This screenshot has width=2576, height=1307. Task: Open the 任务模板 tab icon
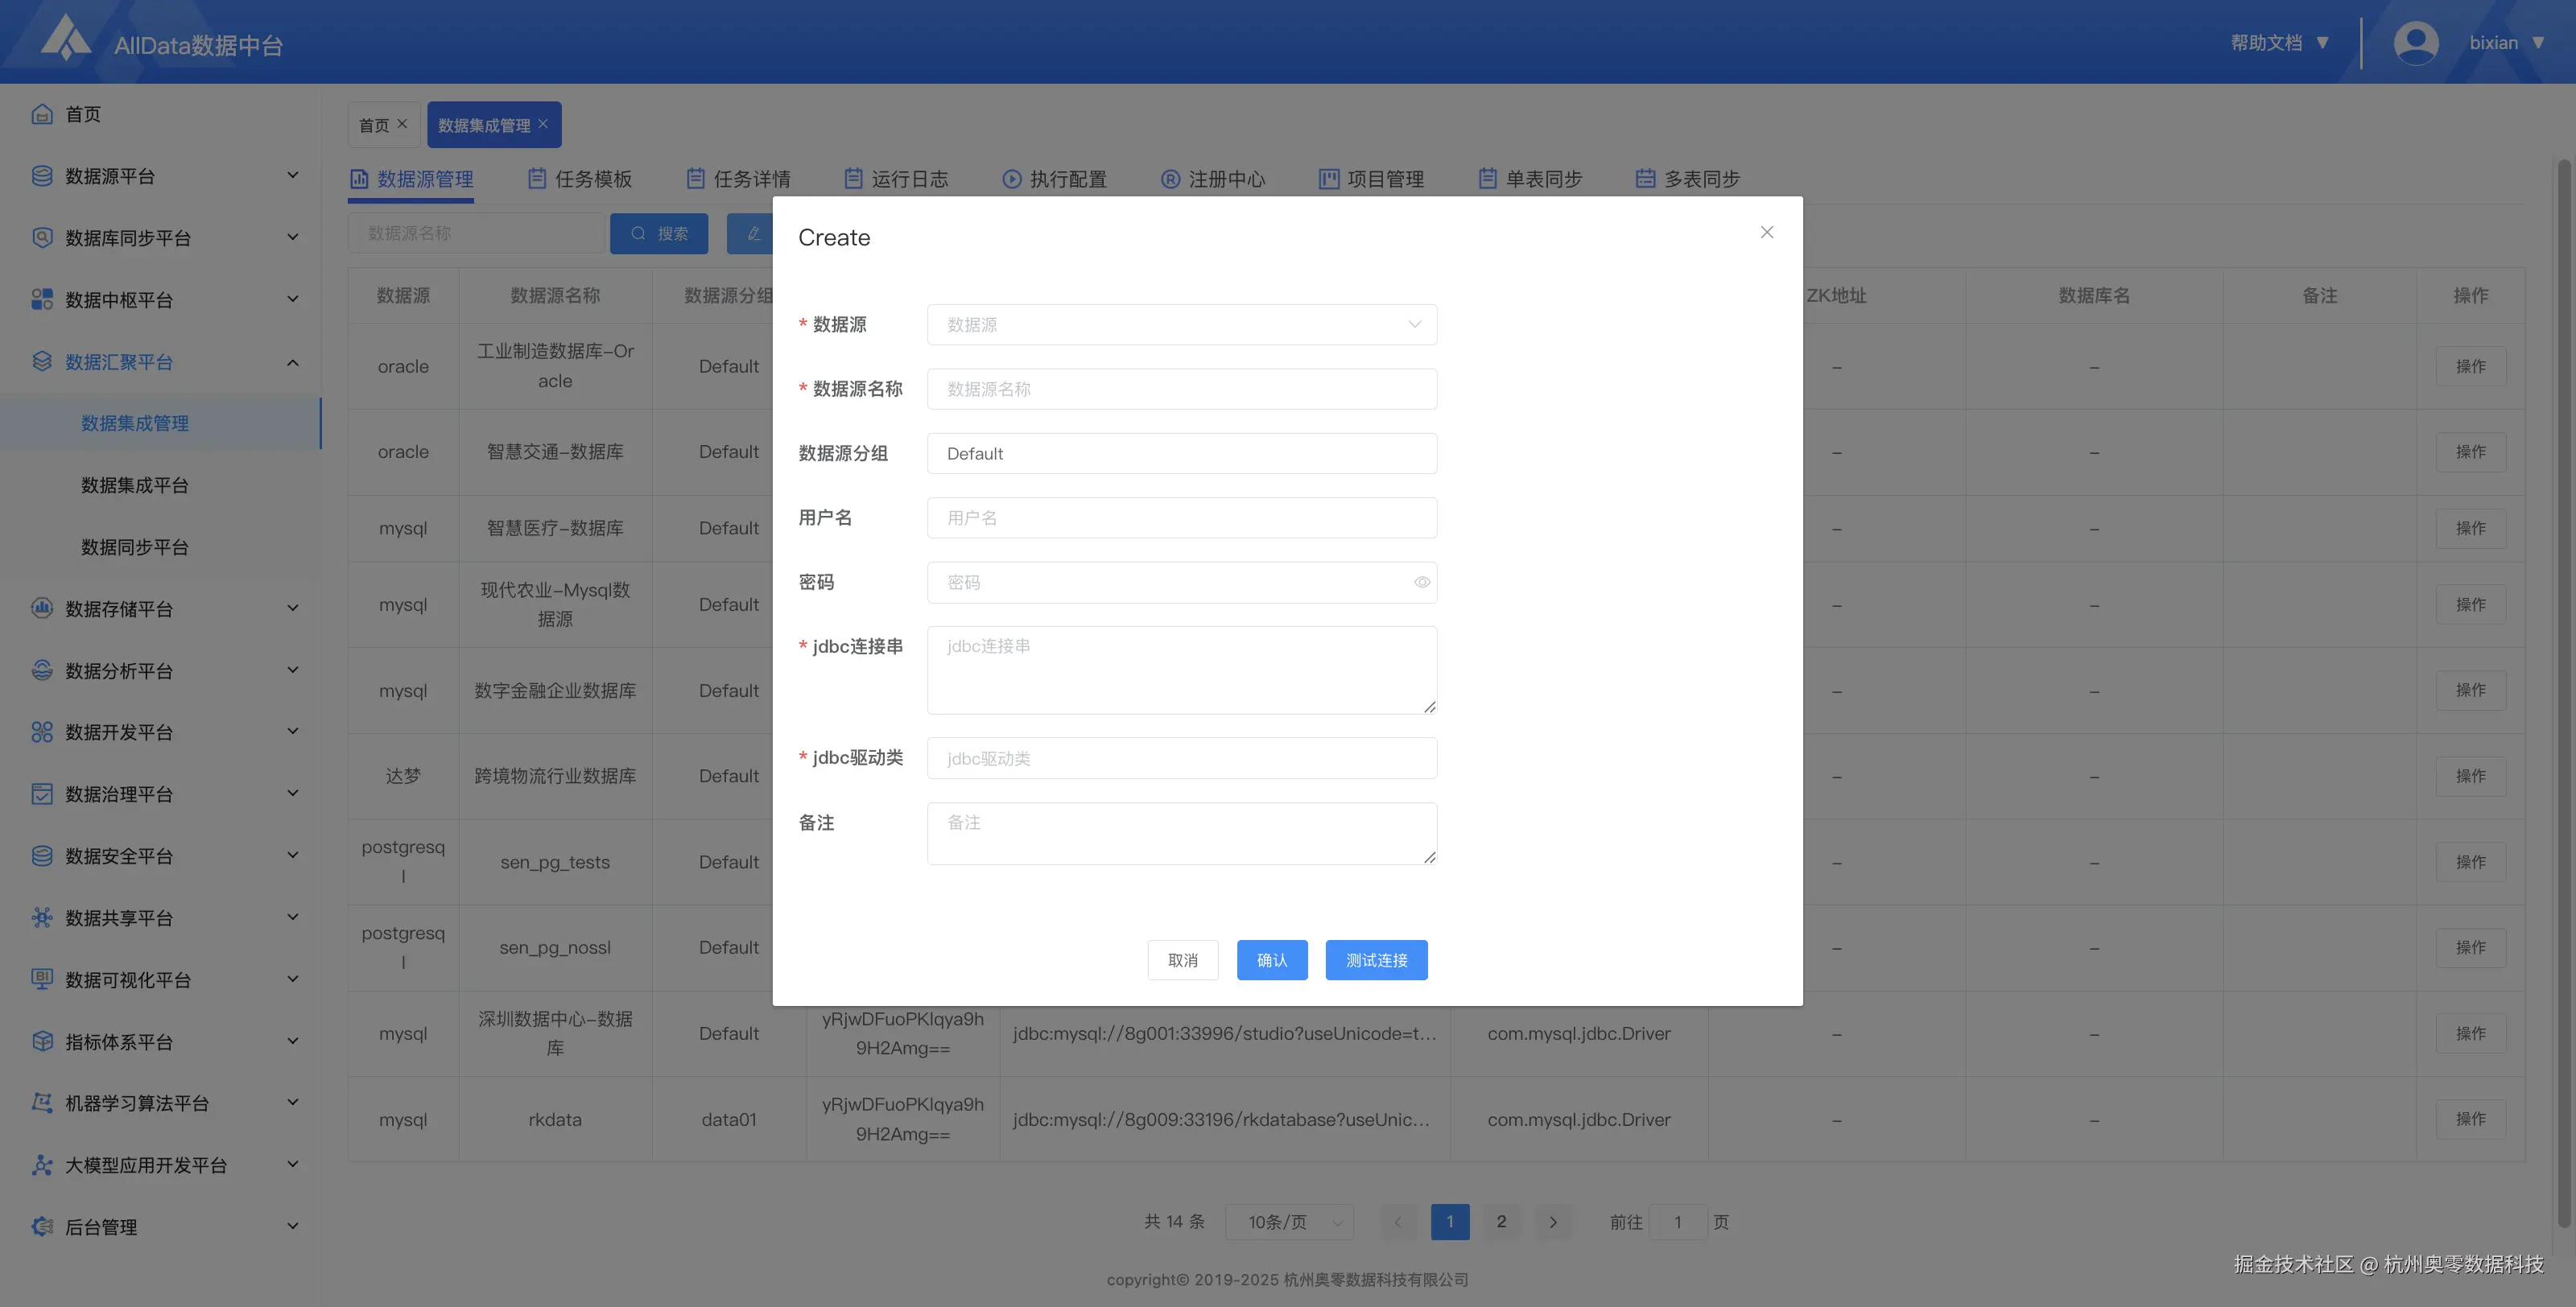536,177
